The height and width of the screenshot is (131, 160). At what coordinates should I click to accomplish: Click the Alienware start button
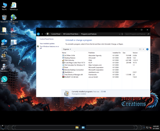click(3, 127)
